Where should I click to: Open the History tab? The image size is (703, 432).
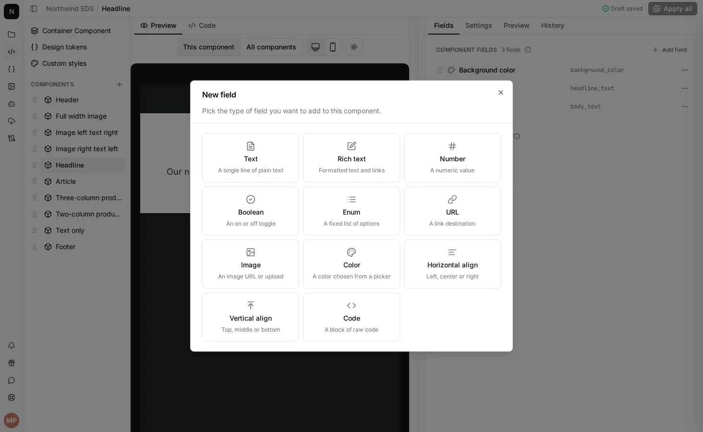click(553, 25)
